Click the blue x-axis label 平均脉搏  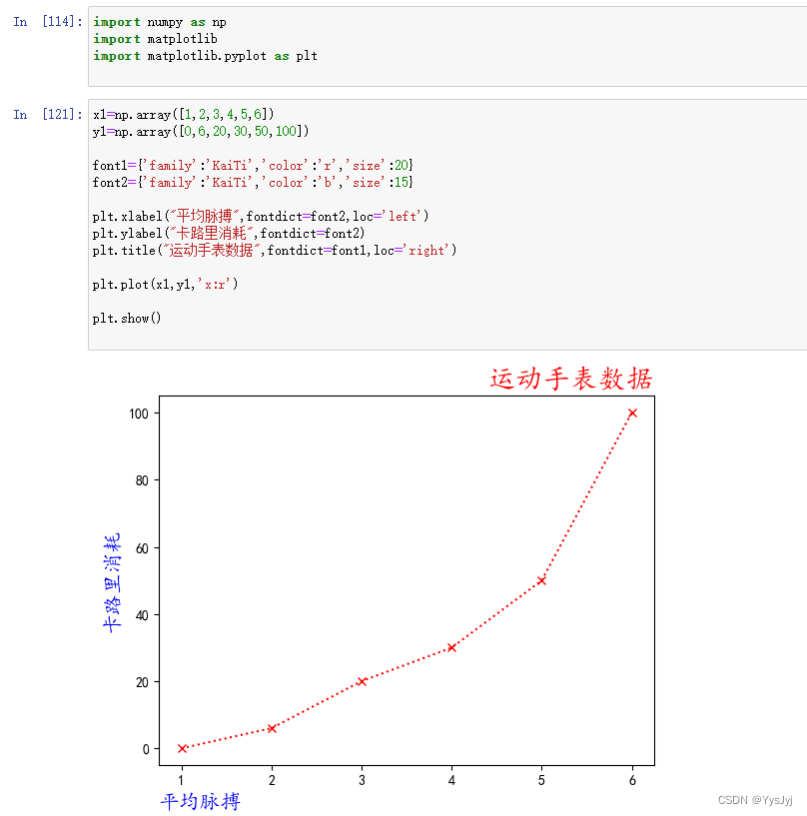[201, 801]
